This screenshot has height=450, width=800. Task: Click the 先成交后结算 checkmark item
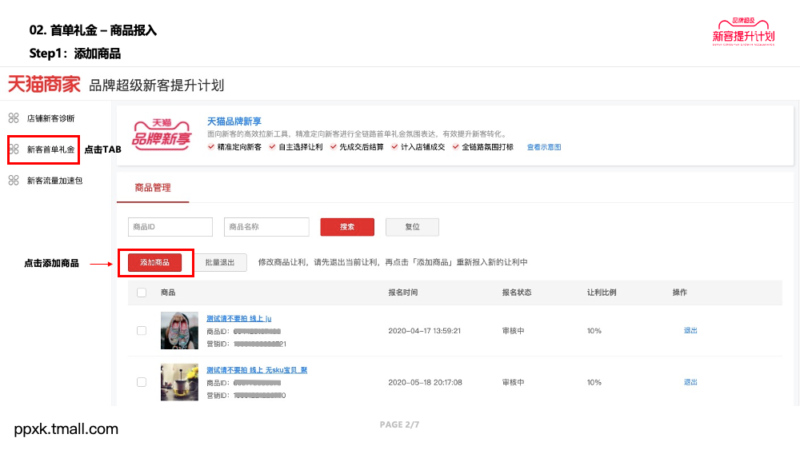[357, 147]
